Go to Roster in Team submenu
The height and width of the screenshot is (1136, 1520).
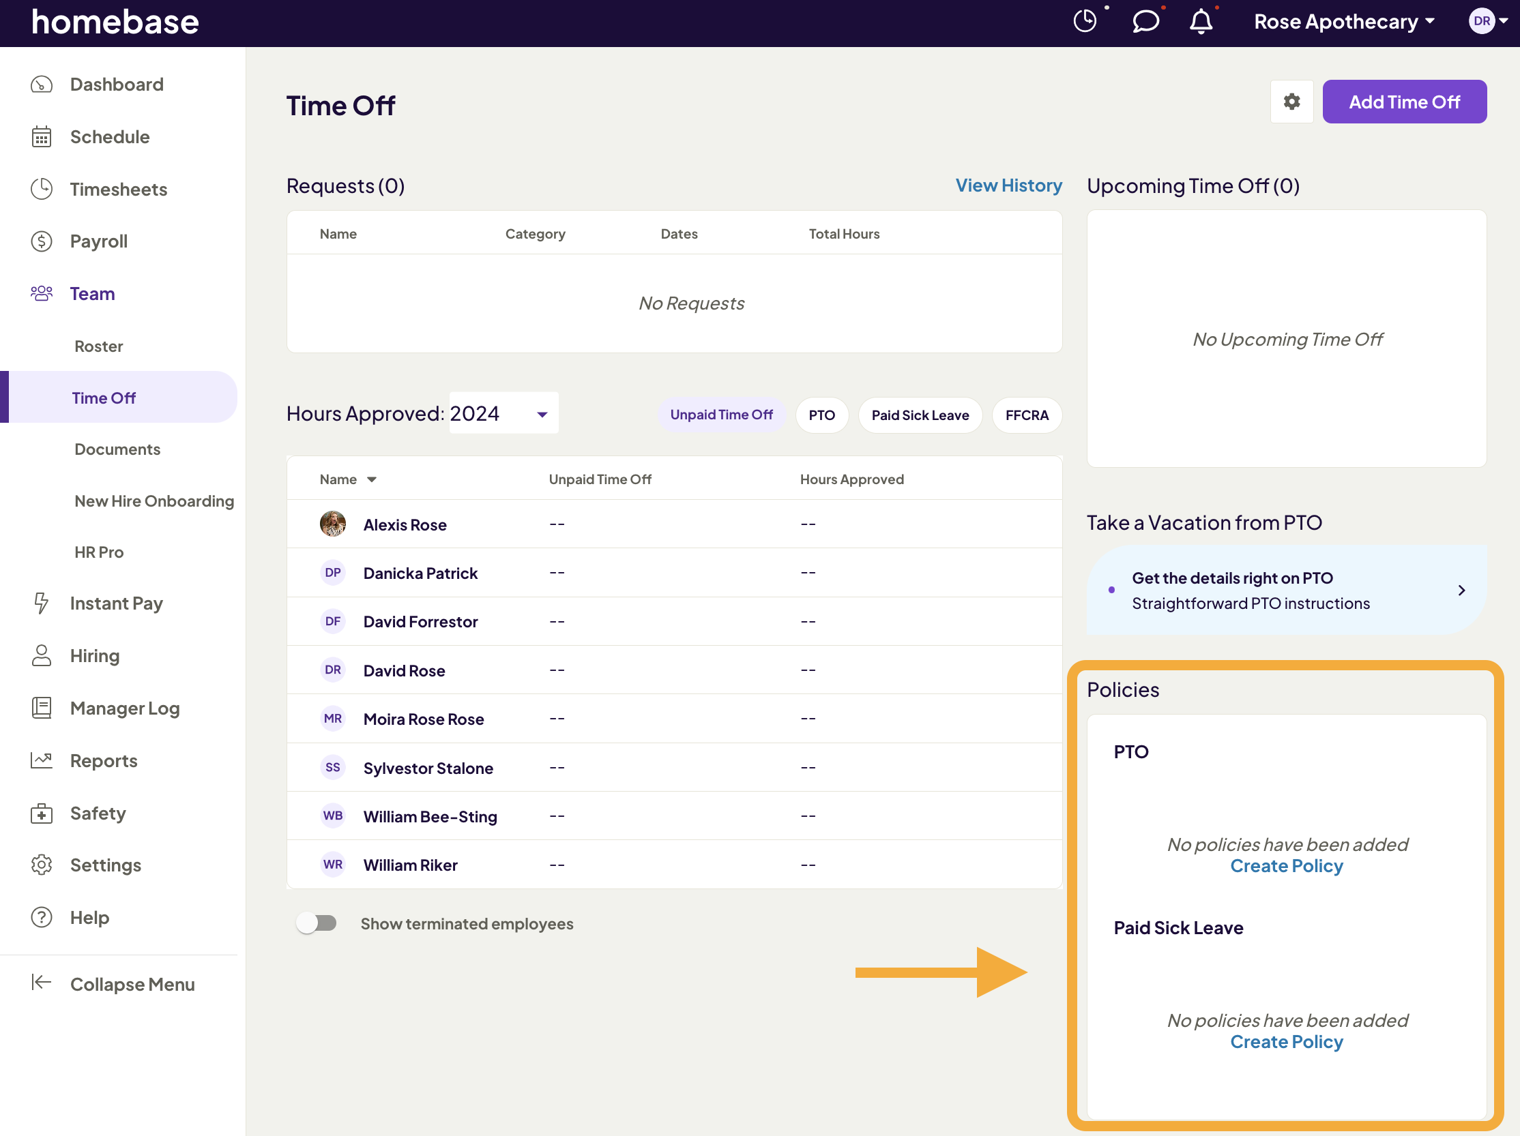(x=99, y=346)
